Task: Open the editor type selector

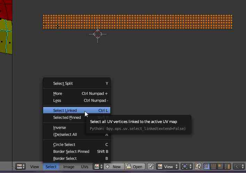Action: click(21, 166)
